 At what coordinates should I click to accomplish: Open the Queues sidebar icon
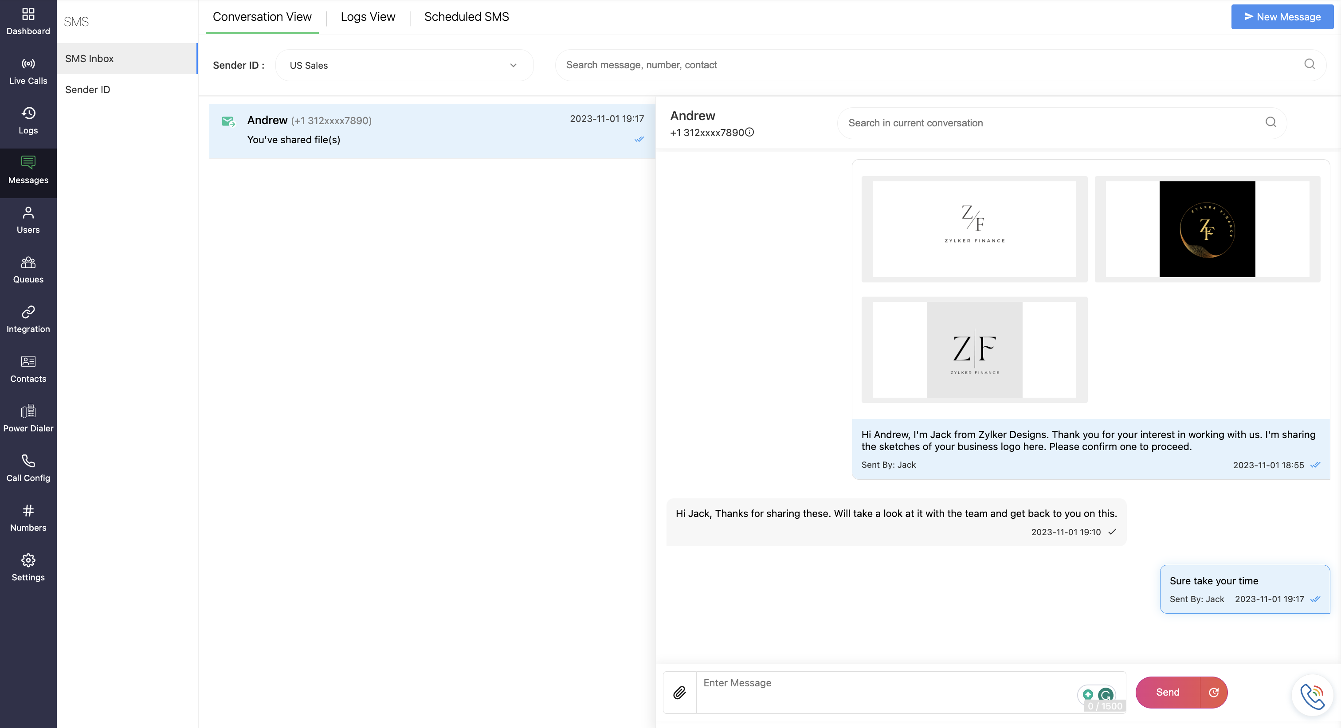[28, 270]
